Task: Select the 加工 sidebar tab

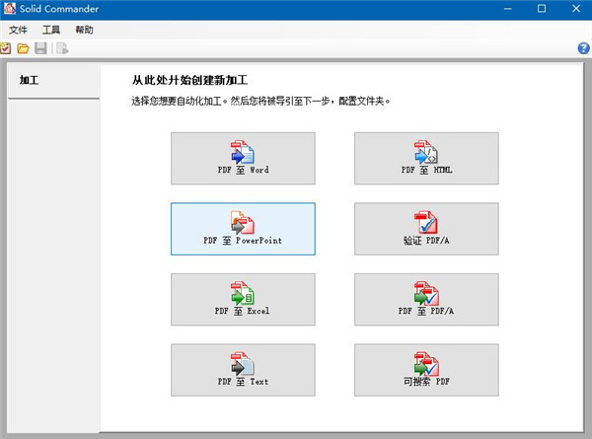Action: pyautogui.click(x=53, y=81)
